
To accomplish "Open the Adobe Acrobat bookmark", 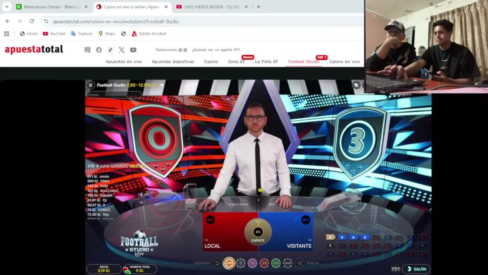I will point(149,34).
